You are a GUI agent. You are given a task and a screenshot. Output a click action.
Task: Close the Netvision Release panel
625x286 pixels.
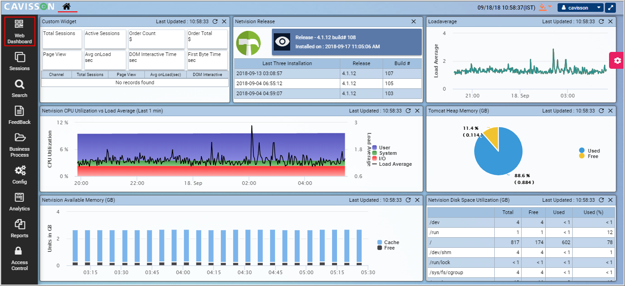click(414, 21)
